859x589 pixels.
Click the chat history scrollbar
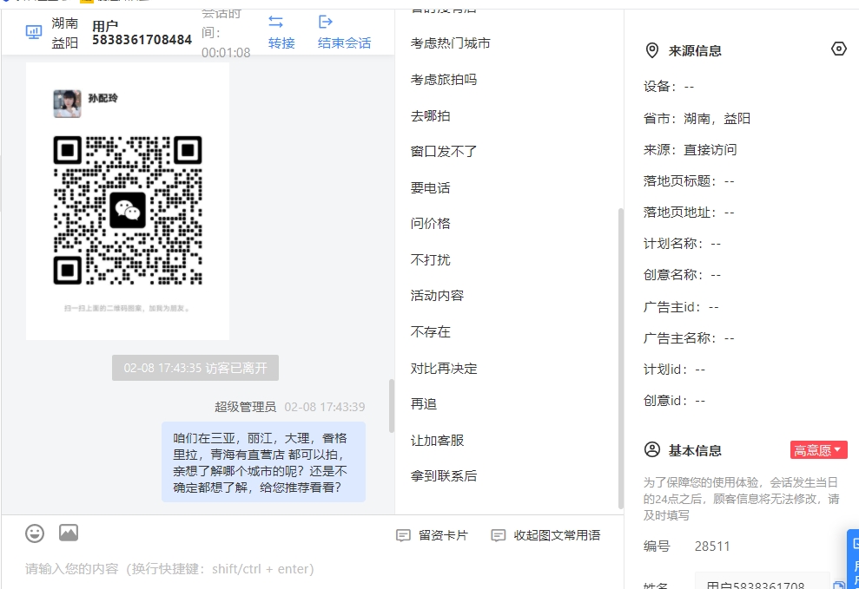(391, 405)
